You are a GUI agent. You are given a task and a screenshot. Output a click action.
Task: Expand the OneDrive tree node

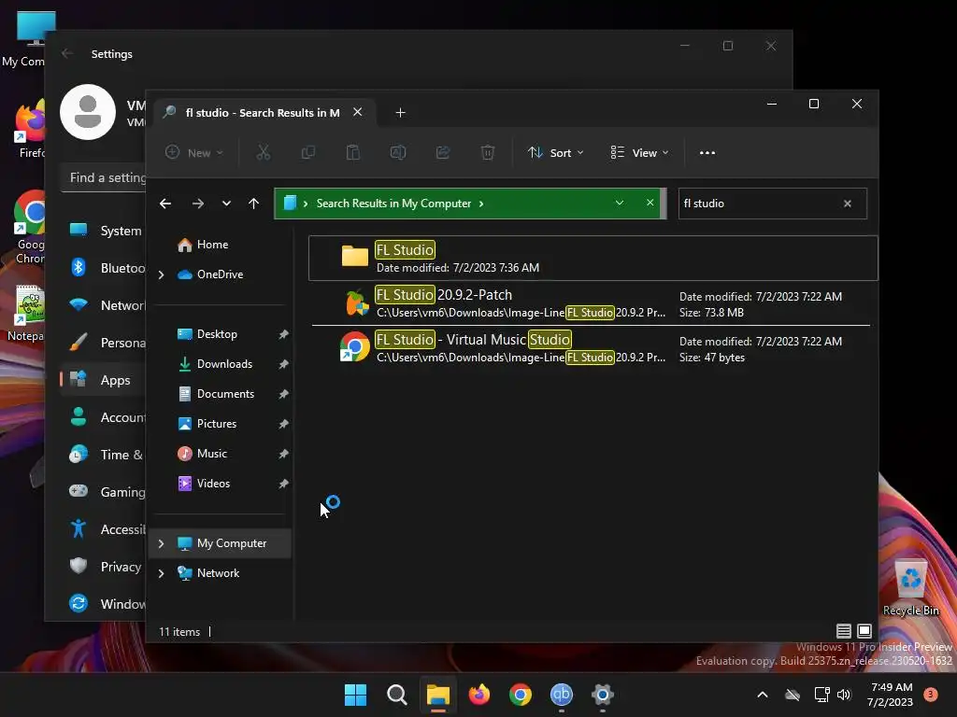[161, 275]
